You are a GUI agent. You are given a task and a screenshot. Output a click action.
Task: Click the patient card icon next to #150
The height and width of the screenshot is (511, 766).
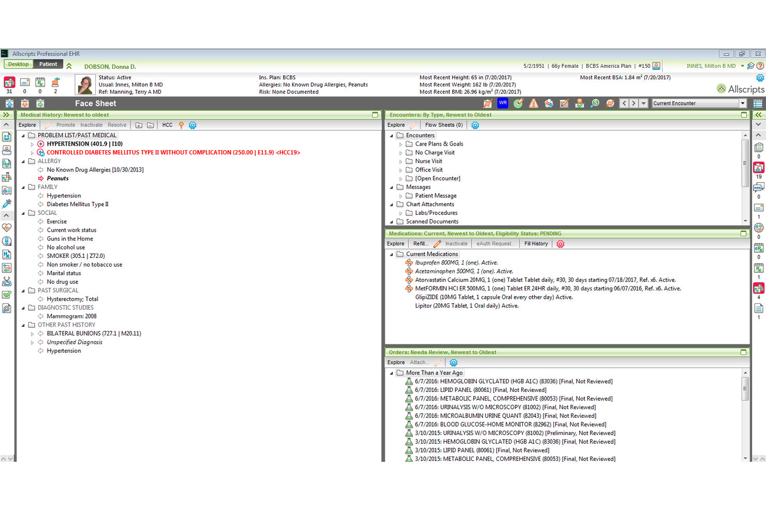(x=656, y=66)
